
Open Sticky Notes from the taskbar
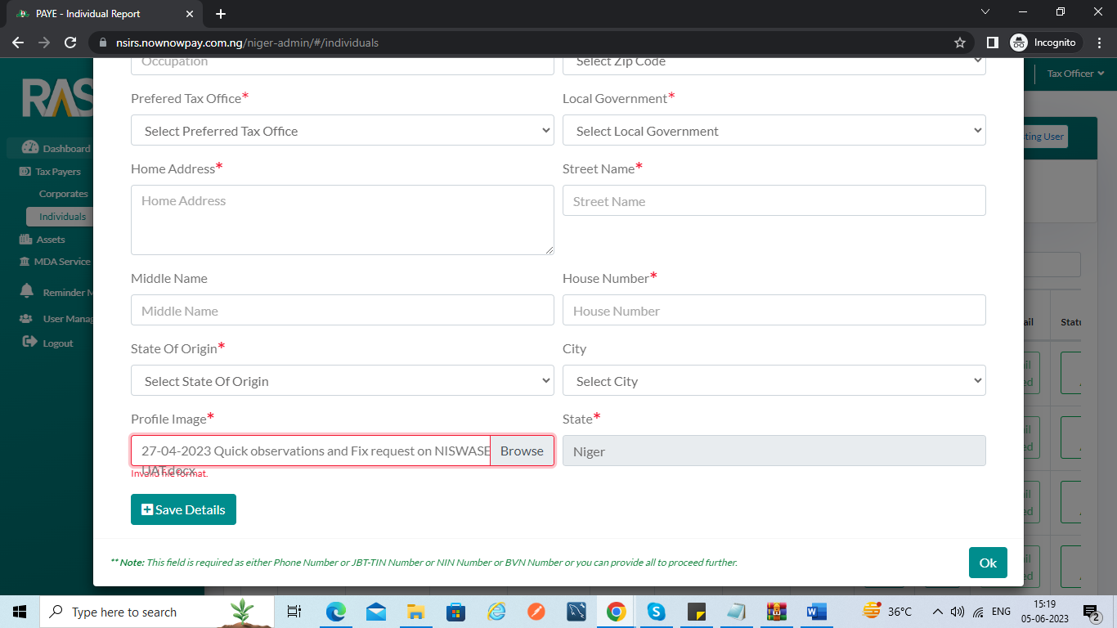[697, 612]
